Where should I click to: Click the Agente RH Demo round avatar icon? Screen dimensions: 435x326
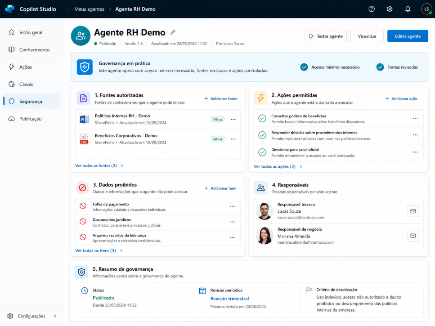[x=81, y=36]
